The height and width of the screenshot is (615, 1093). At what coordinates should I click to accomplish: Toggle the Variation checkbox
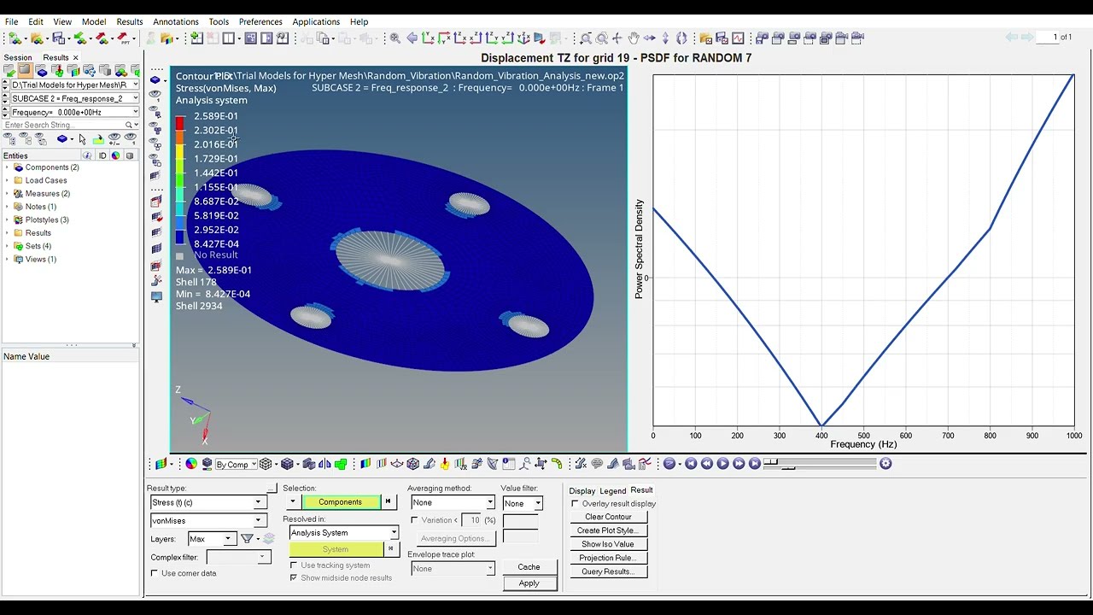click(x=414, y=520)
